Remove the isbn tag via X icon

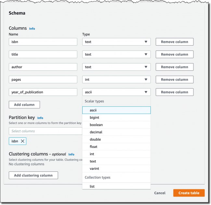22,141
